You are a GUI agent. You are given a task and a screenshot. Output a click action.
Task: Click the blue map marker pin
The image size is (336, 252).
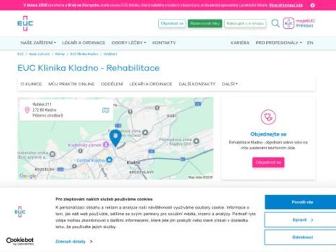click(116, 138)
